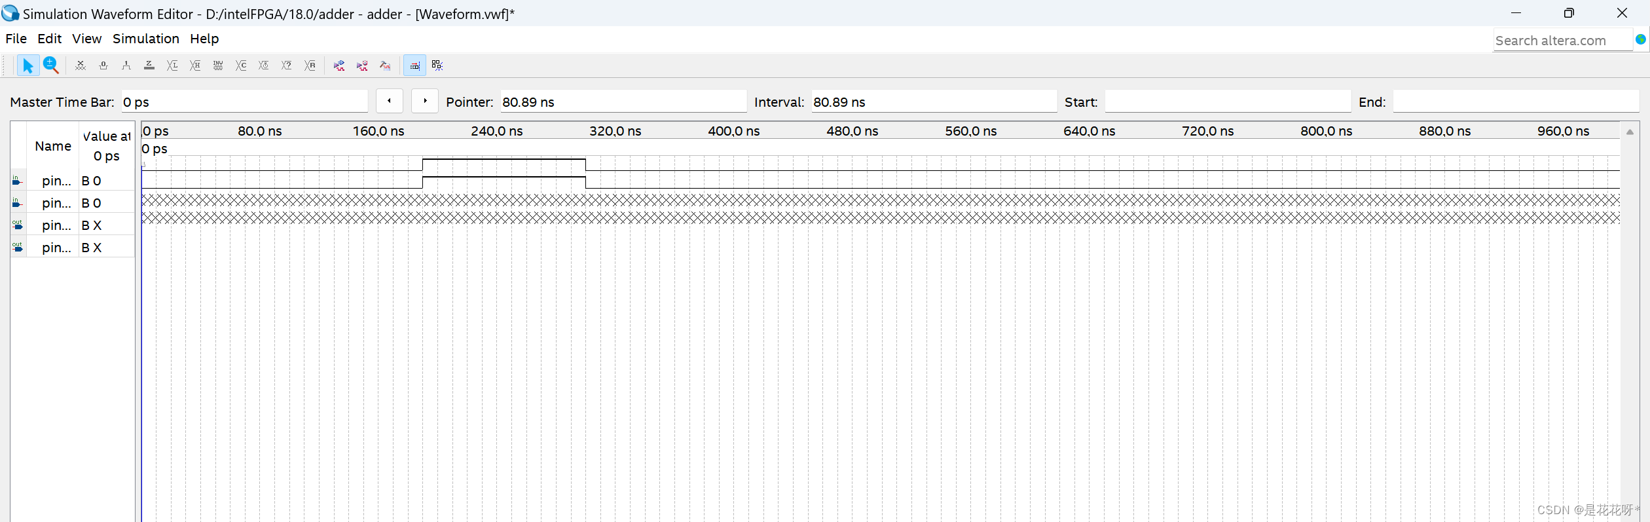Click the 480.0 ns ruler mark

[852, 131]
